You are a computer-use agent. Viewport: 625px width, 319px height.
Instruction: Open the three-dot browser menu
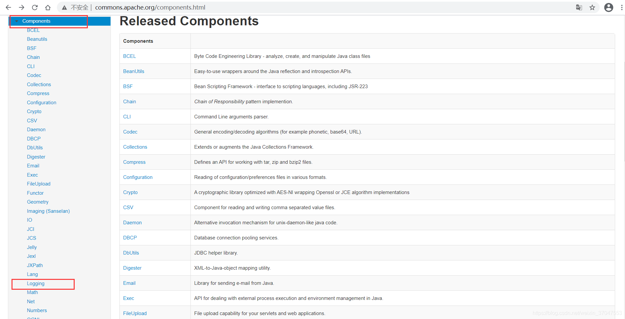click(x=620, y=7)
